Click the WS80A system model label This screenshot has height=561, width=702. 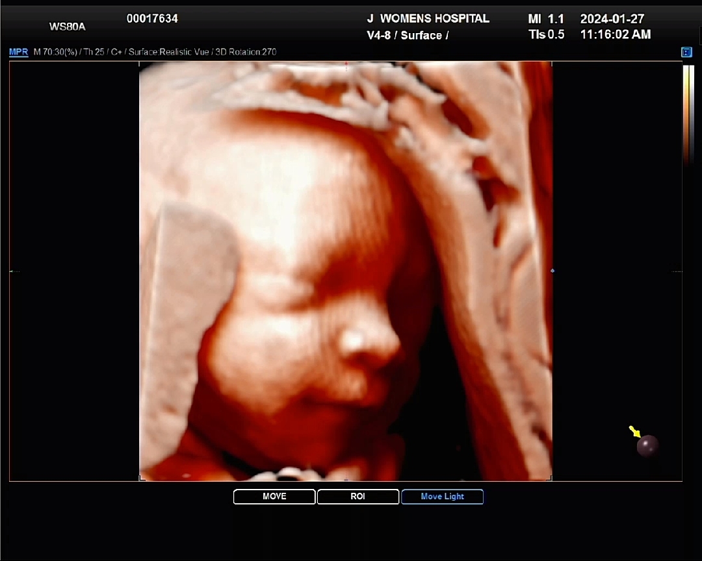(67, 27)
